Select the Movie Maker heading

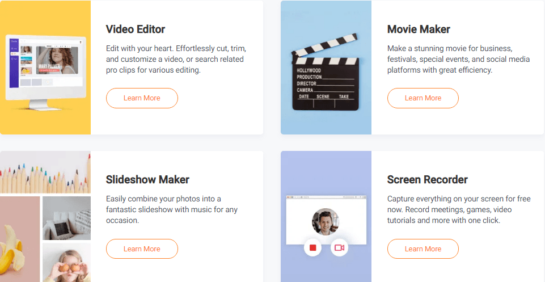tap(419, 29)
